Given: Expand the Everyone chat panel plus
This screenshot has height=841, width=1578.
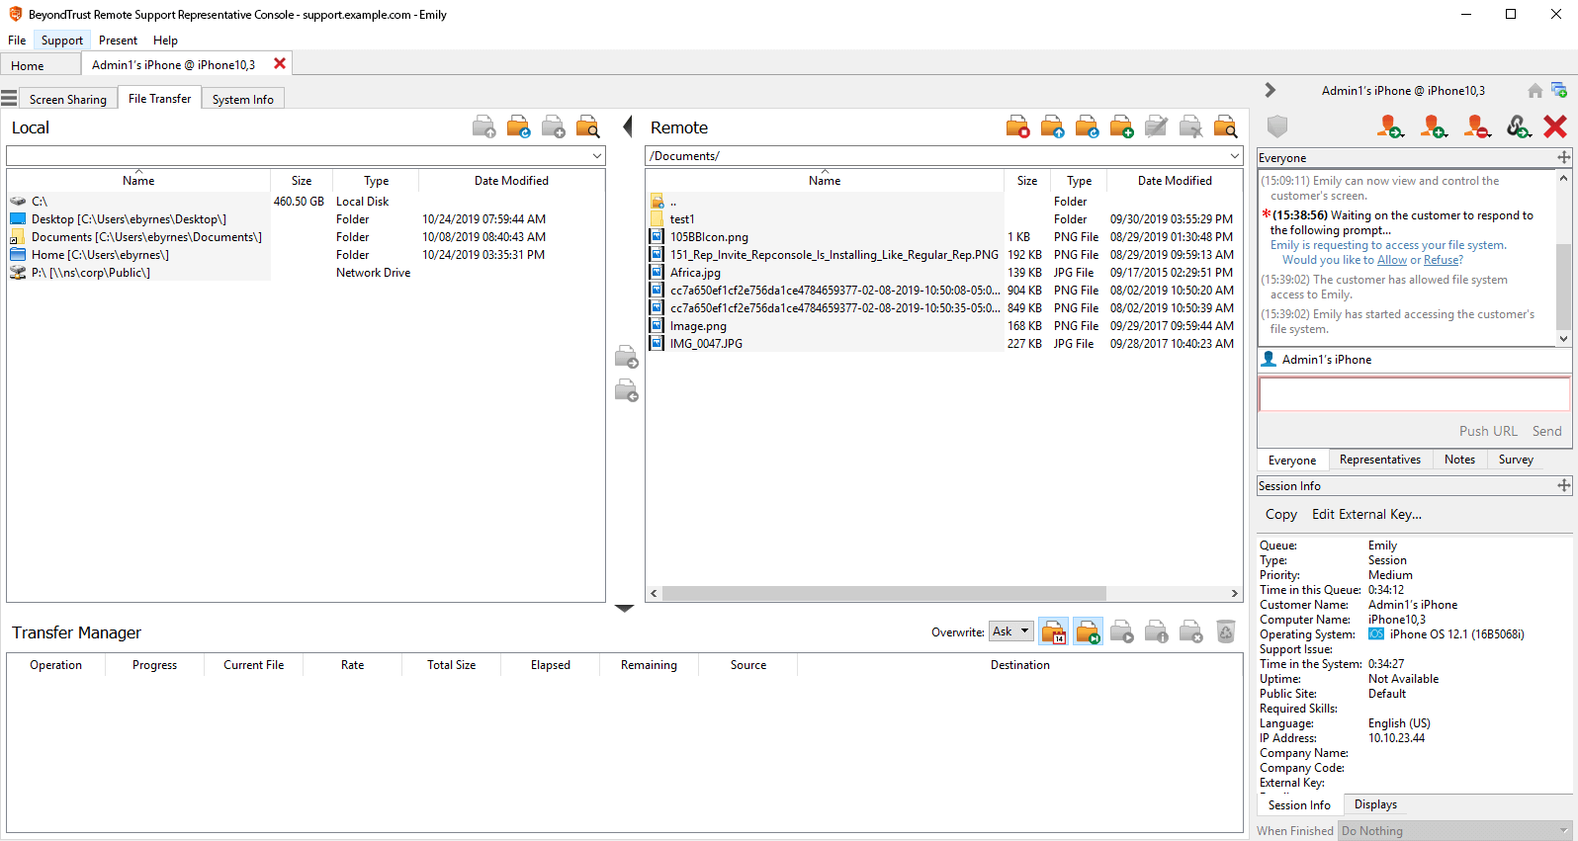Looking at the screenshot, I should click(x=1564, y=157).
